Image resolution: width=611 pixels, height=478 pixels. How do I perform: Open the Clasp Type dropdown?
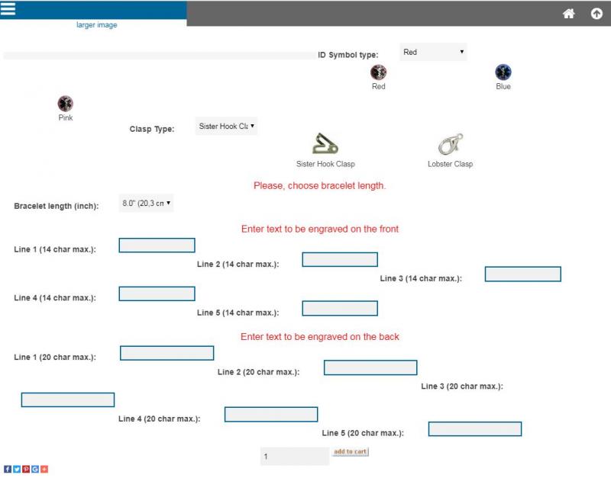click(226, 126)
